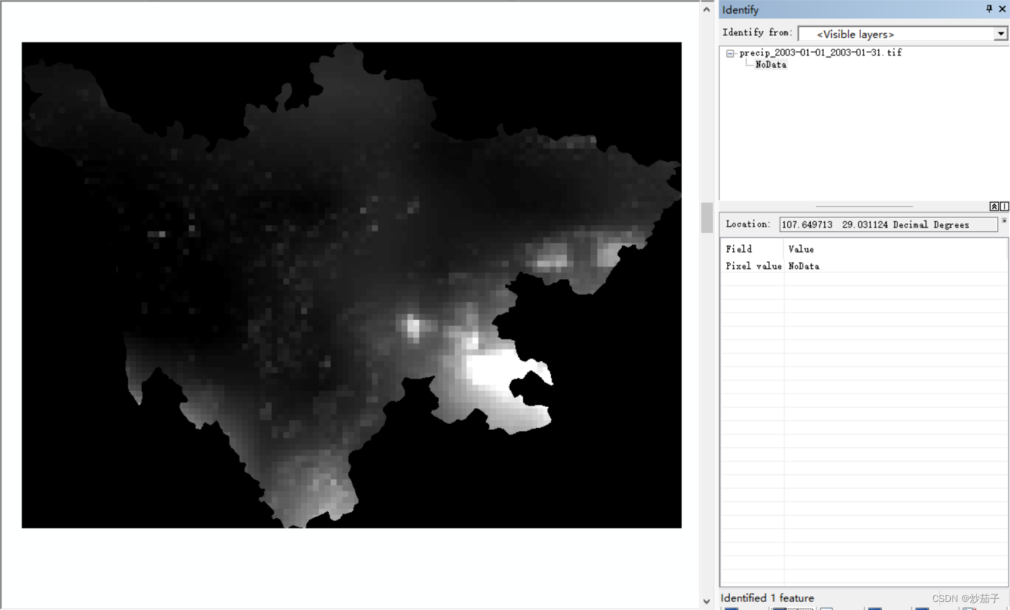Select the precip_2003-01-01_2003-01-31.tif layer entry

820,52
